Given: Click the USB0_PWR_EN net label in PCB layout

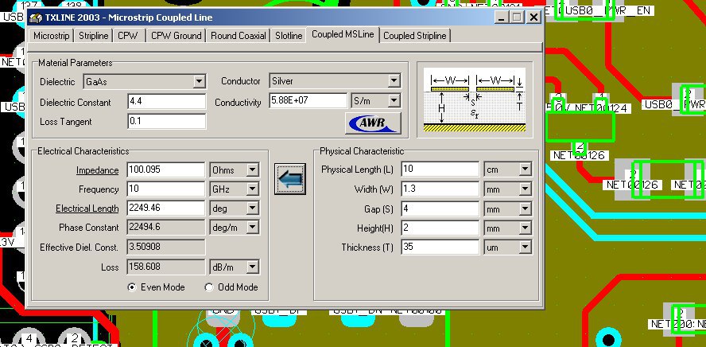Looking at the screenshot, I should [x=608, y=10].
